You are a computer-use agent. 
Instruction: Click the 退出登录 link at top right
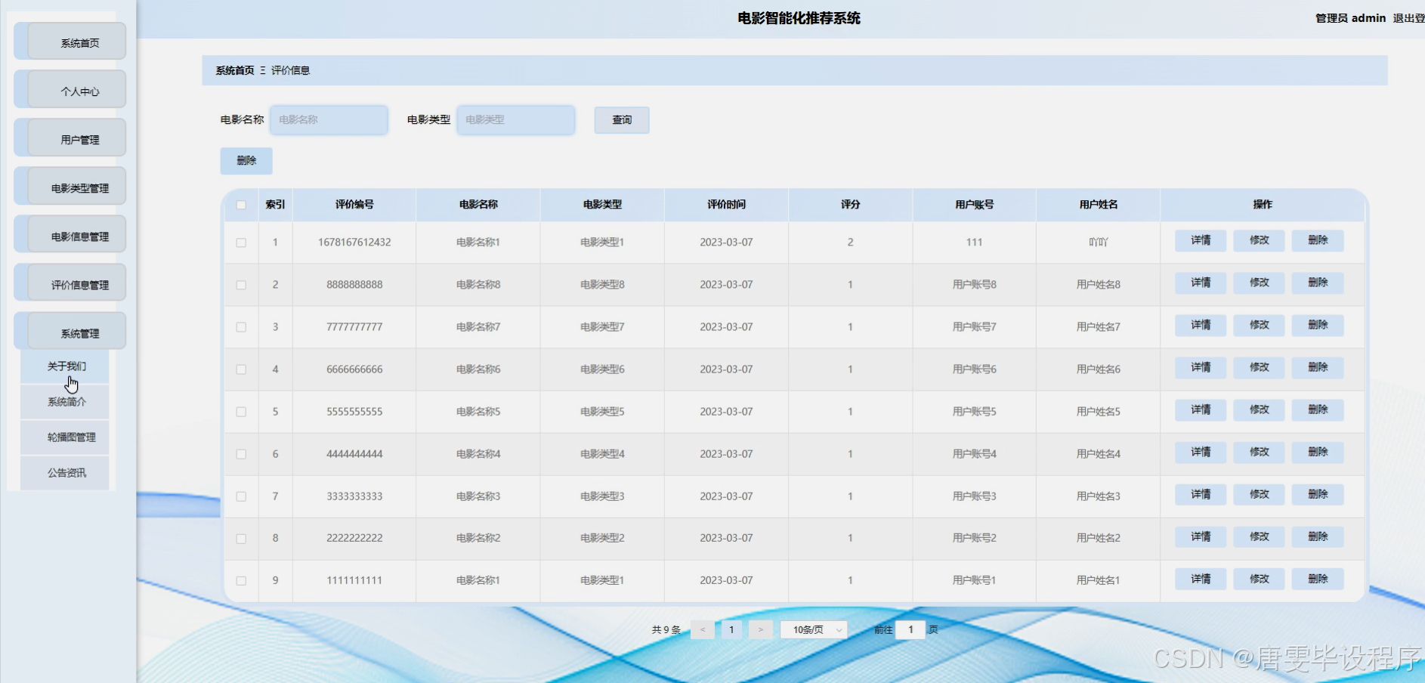(1408, 18)
